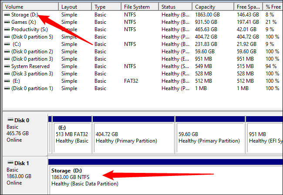Sort by the % Free column header

pos(273,7)
